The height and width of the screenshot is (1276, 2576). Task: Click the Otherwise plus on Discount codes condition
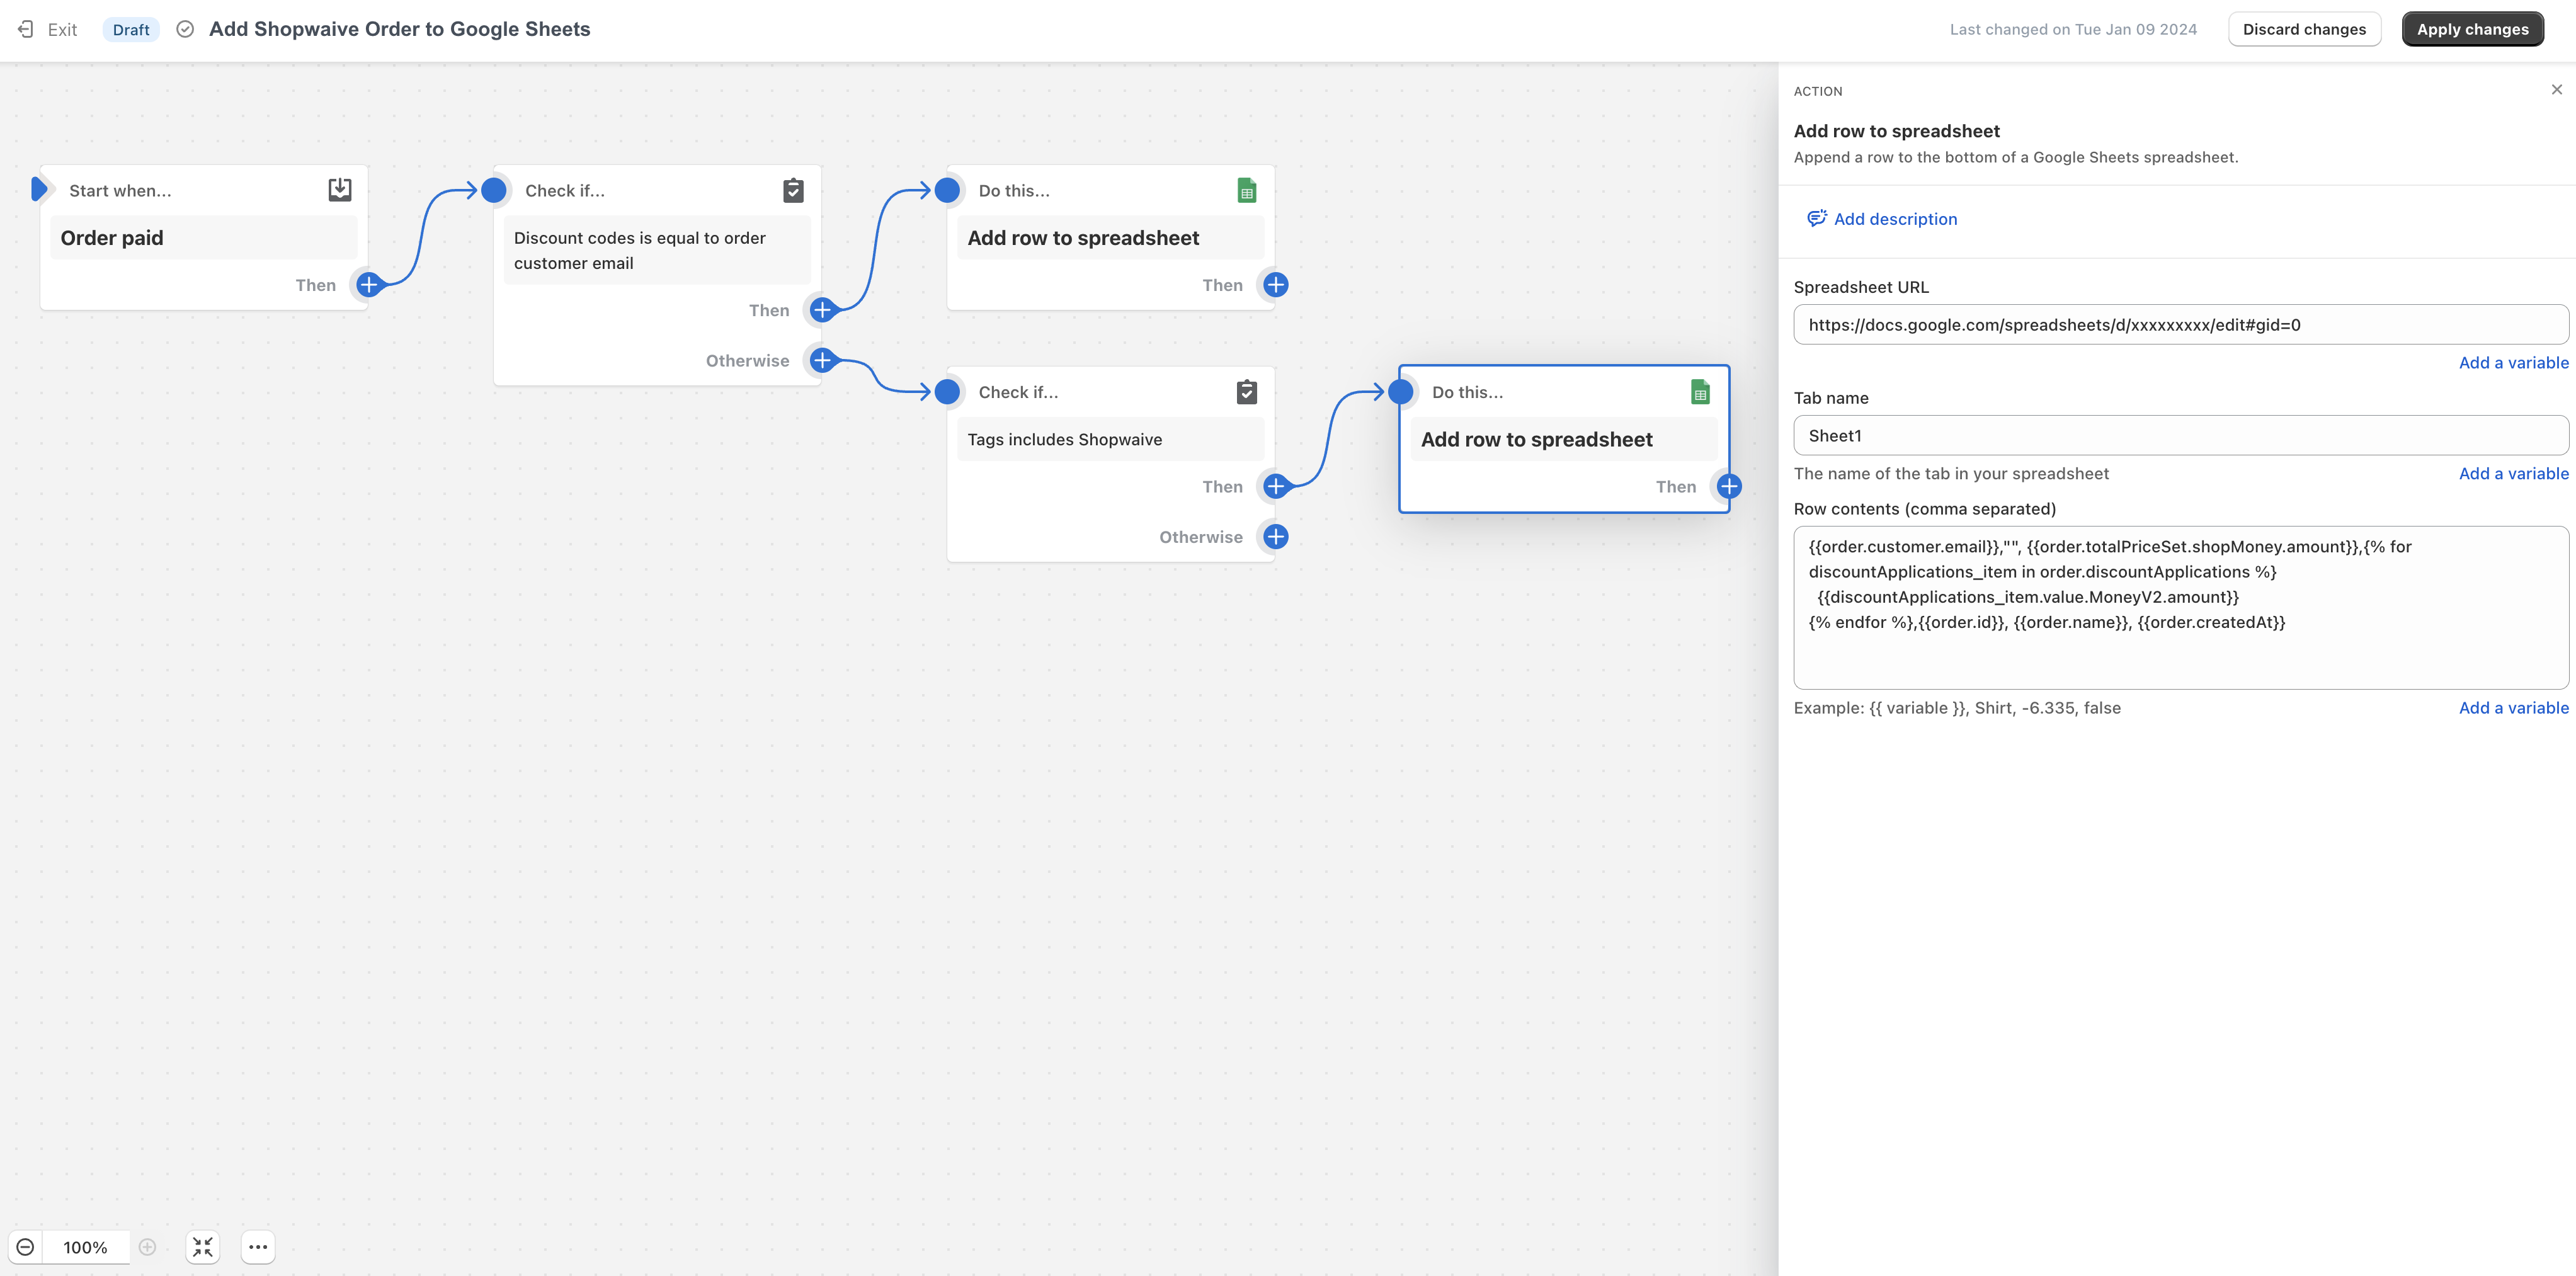point(822,360)
